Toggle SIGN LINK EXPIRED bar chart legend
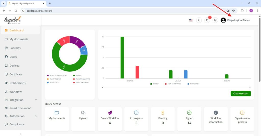Image resolution: width=261 pixels, height=136 pixels. [x=173, y=84]
